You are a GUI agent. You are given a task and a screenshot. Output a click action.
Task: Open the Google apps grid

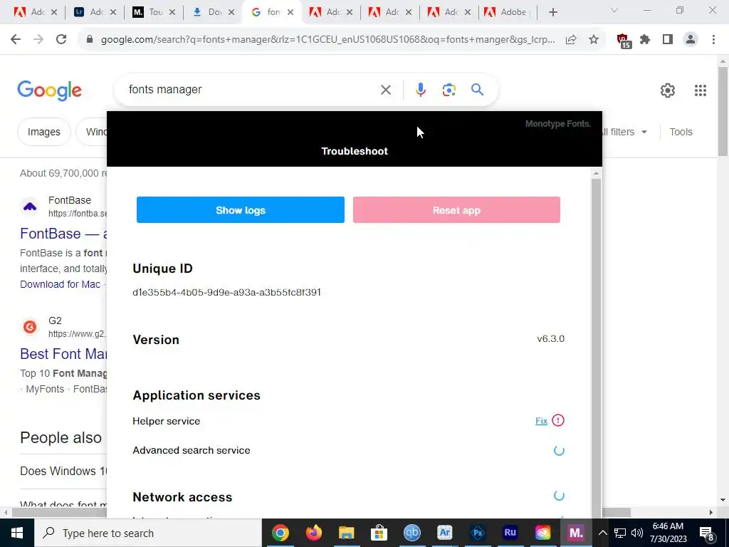coord(701,90)
